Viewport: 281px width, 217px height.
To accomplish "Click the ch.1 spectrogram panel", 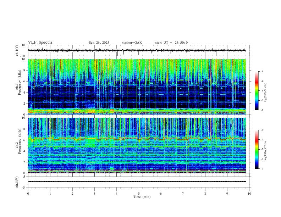I will pyautogui.click(x=137, y=87).
